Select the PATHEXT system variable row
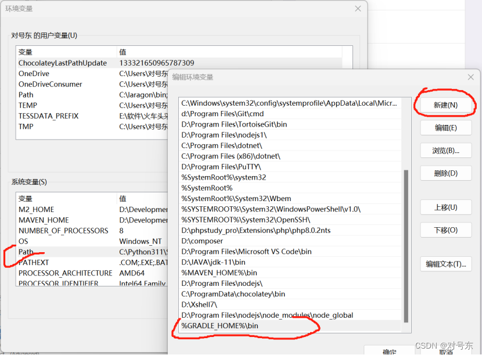 [92, 263]
